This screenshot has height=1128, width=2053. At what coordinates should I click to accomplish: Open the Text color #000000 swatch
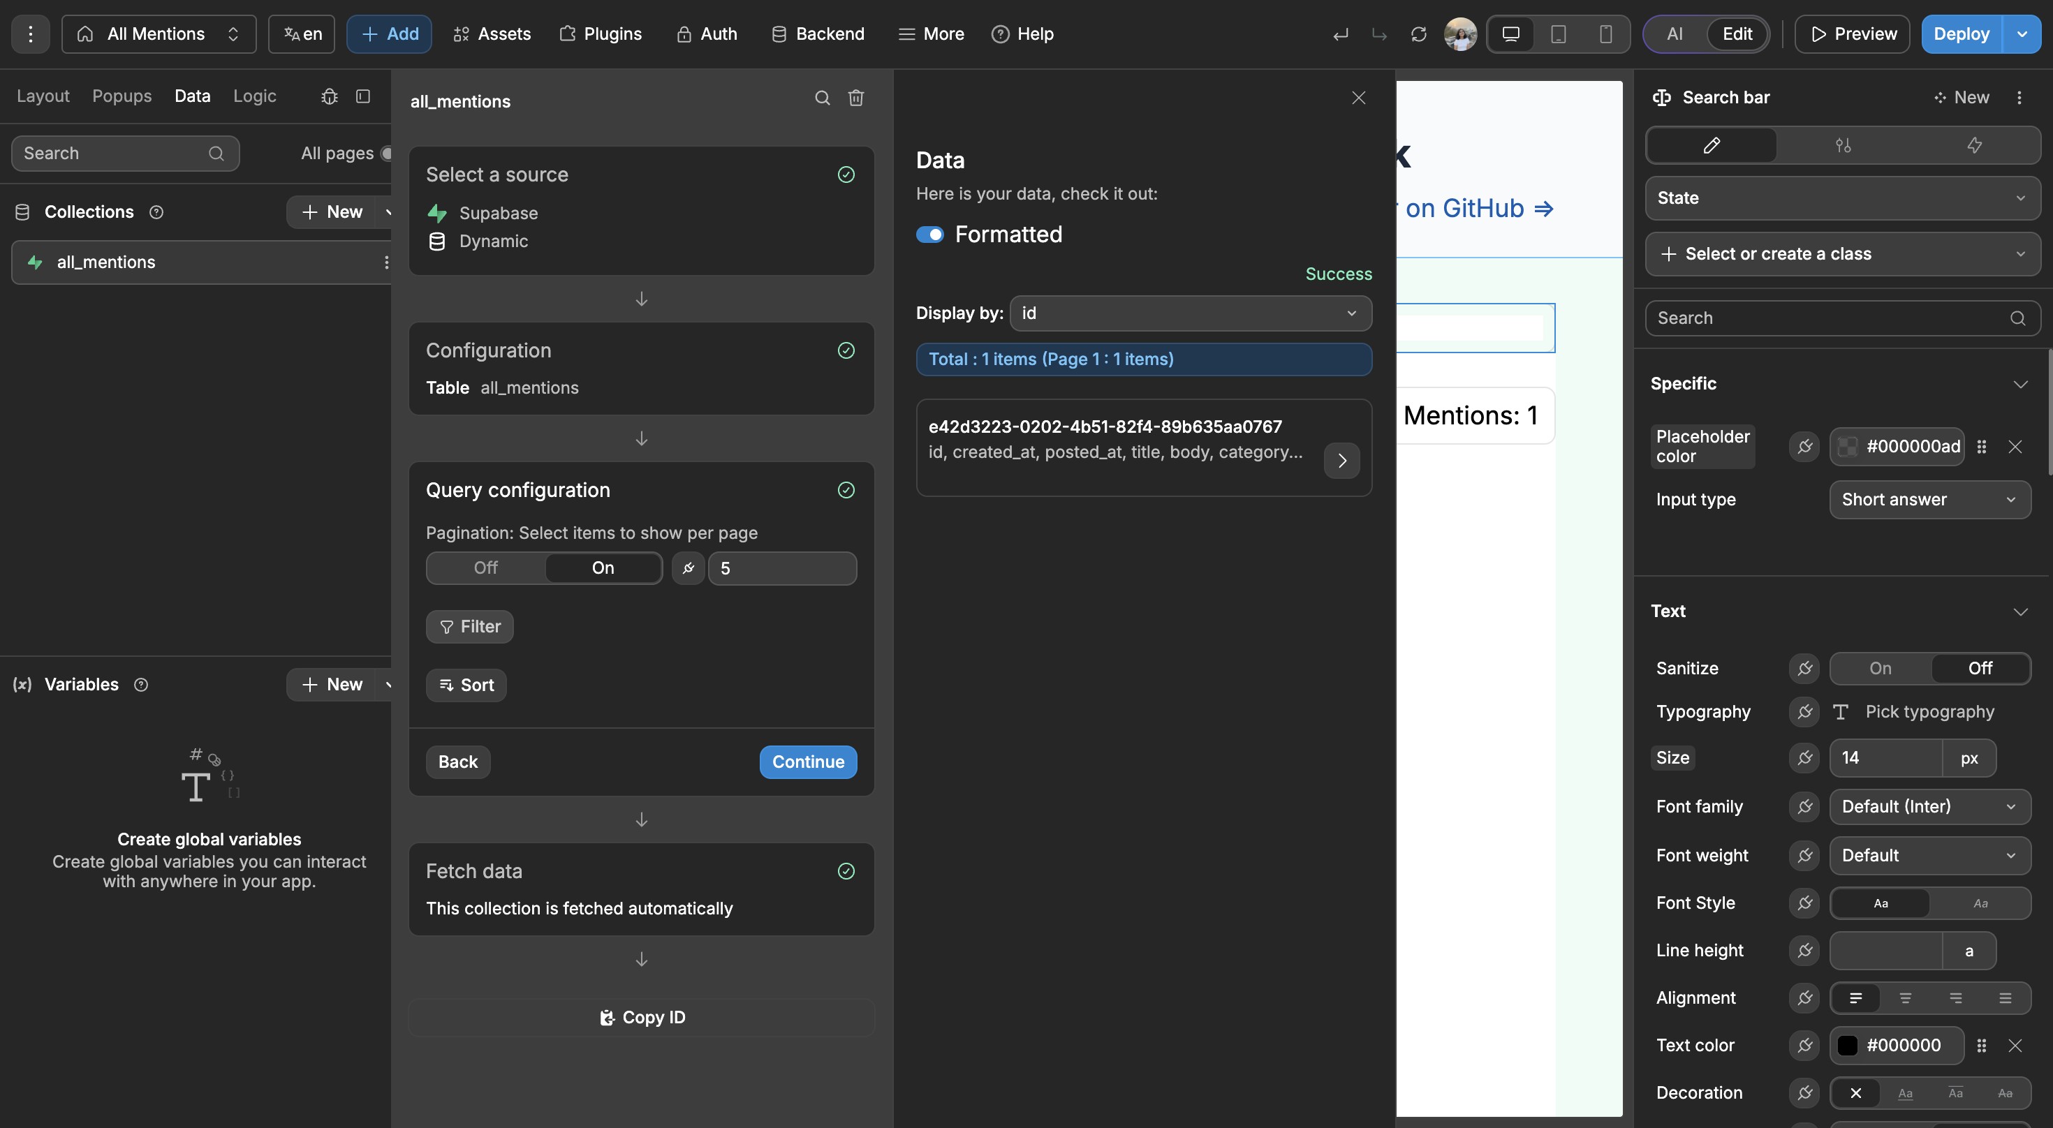[1848, 1045]
